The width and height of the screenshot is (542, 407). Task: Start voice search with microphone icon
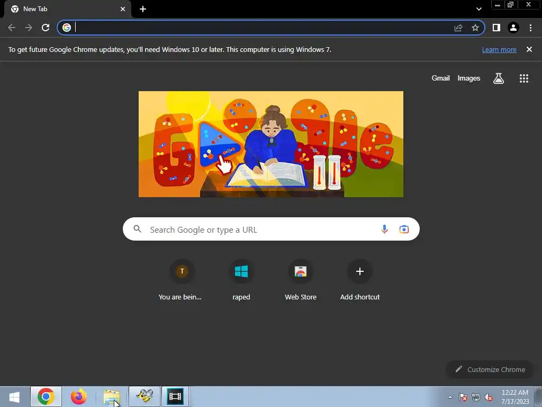[384, 229]
